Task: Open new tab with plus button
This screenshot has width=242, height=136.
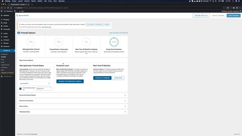Action: 32,5
